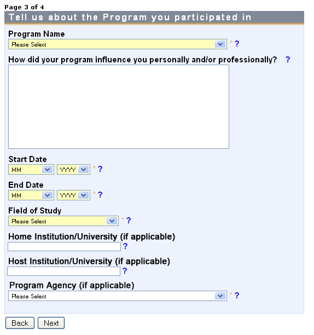This screenshot has width=314, height=335.
Task: Focus the program influence text area
Action: [119, 107]
